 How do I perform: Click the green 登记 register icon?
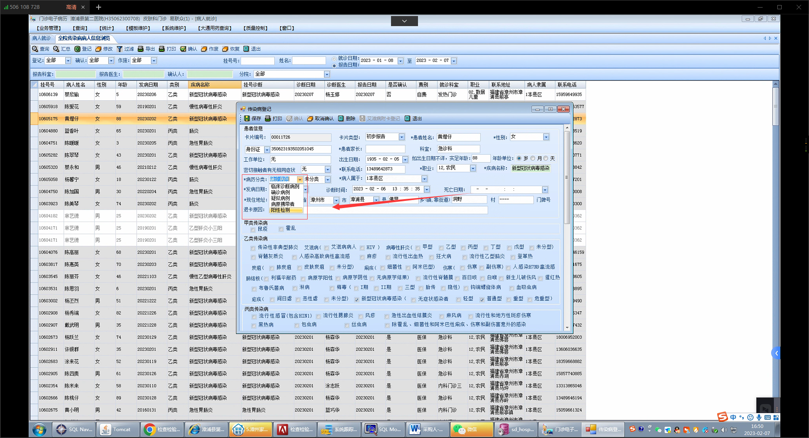click(78, 49)
